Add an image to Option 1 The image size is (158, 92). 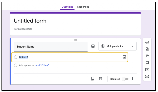point(124,57)
